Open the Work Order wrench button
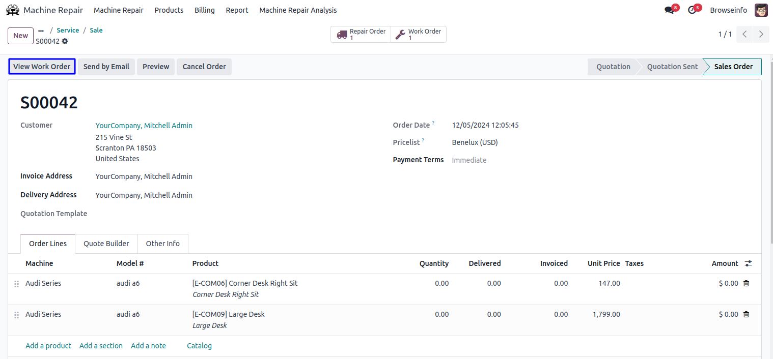The image size is (773, 359). click(x=419, y=35)
